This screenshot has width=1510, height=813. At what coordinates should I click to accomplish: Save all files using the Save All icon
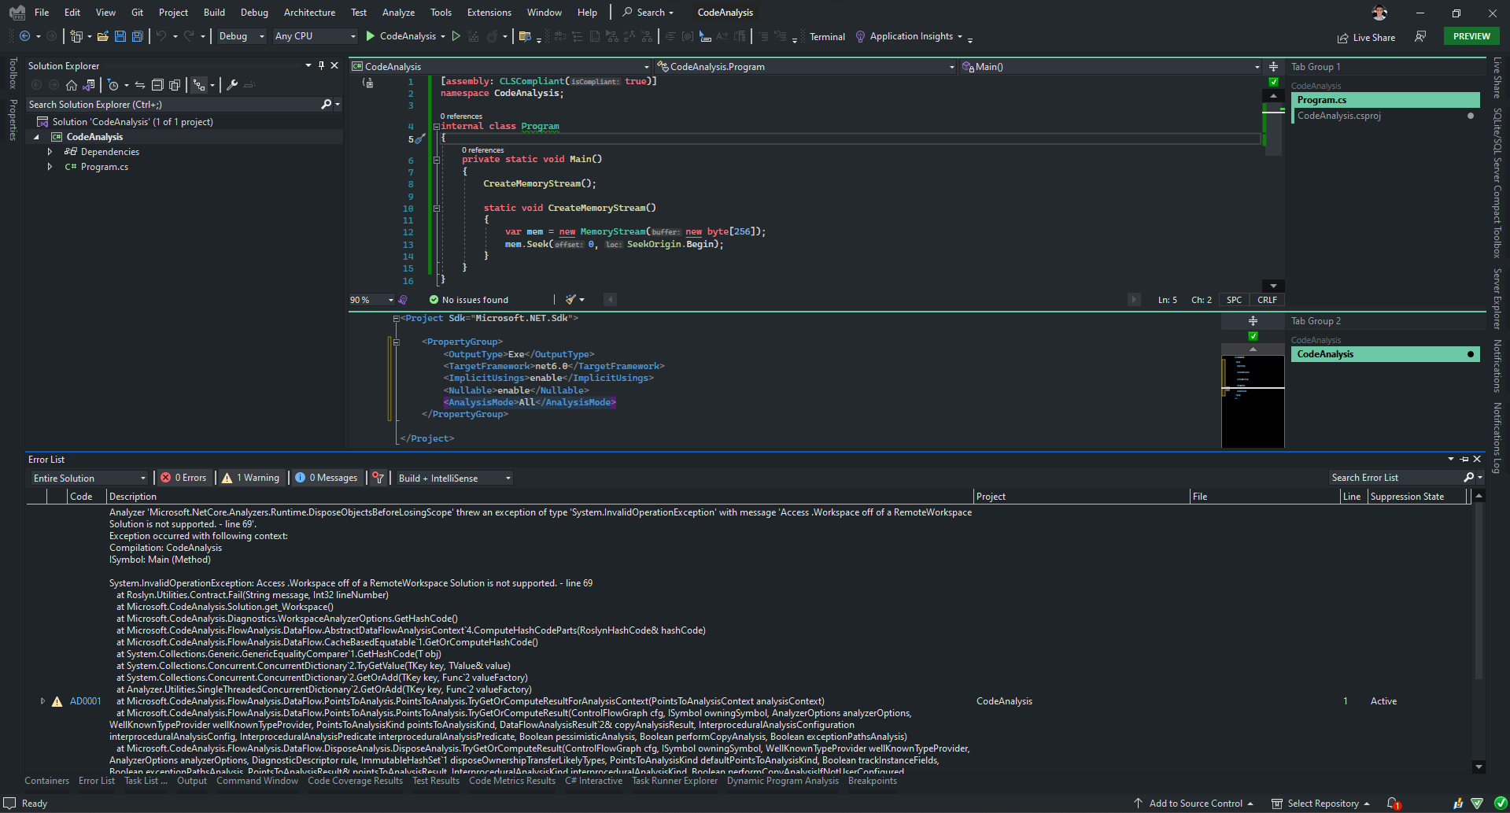click(x=137, y=36)
